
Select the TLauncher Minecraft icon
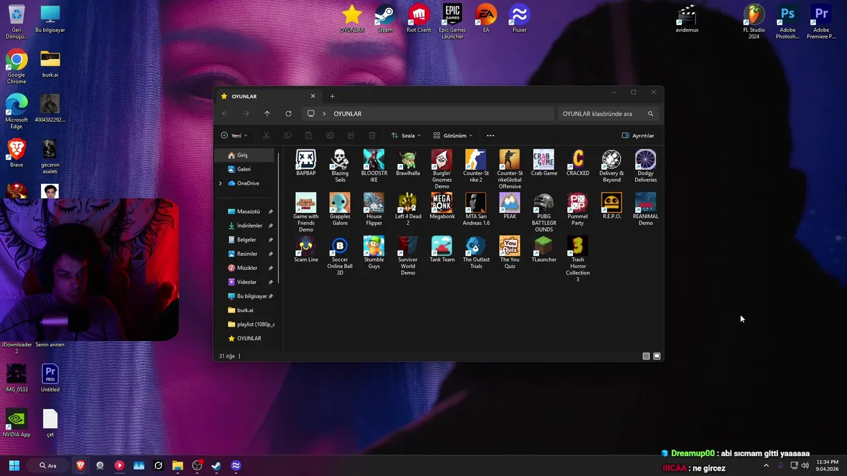(544, 249)
